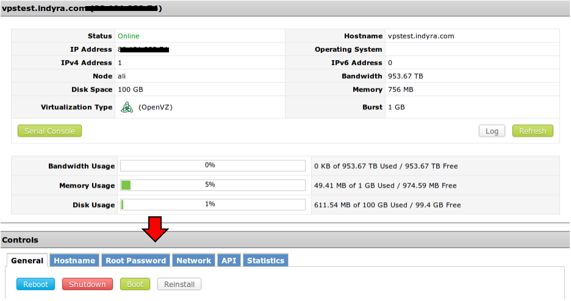Reboot the virtual server
Screen dimensions: 571x301
pyautogui.click(x=35, y=285)
